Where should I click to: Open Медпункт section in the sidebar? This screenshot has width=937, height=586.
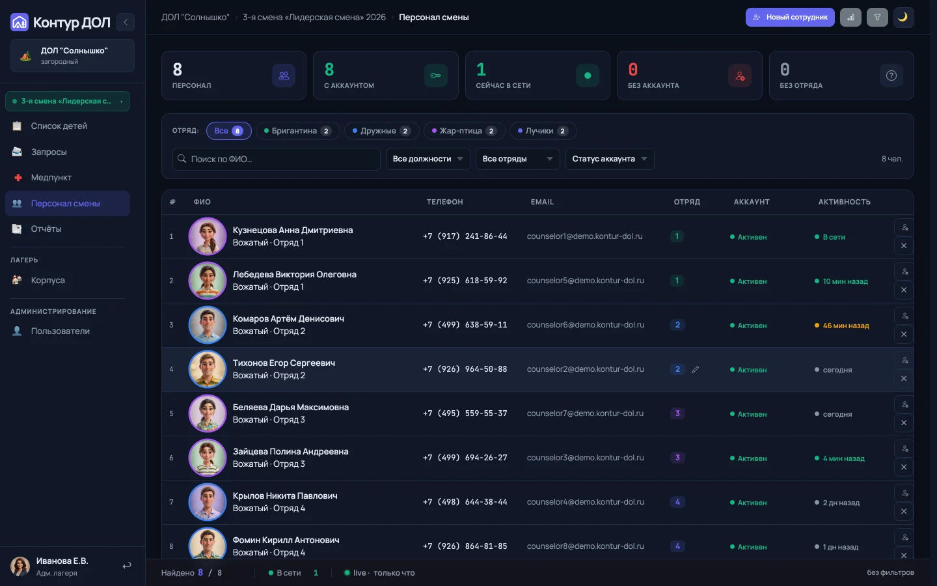pos(68,178)
